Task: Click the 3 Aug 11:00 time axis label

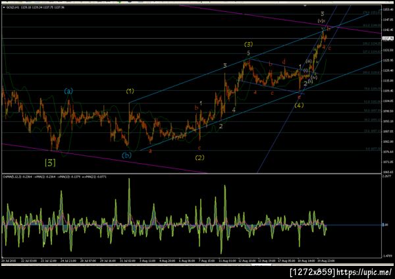Action: 147,261
